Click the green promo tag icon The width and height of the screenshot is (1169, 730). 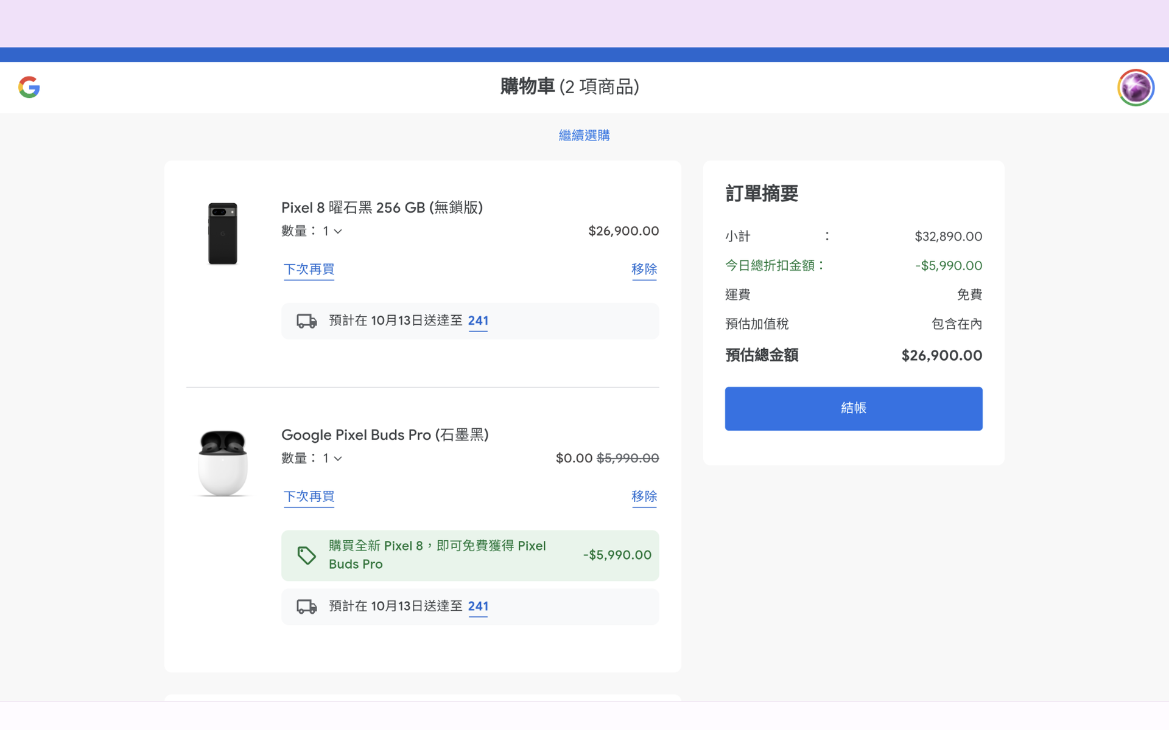point(306,555)
